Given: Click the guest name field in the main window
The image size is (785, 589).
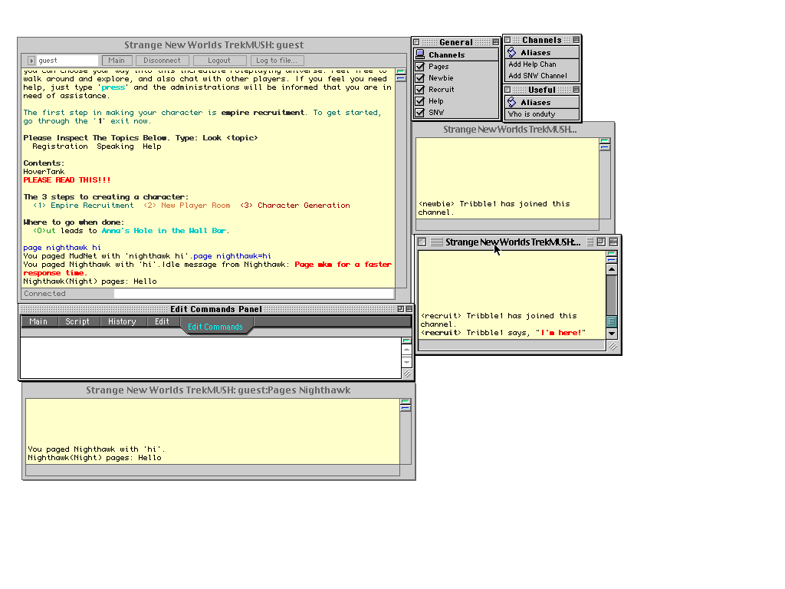Looking at the screenshot, I should (x=67, y=61).
